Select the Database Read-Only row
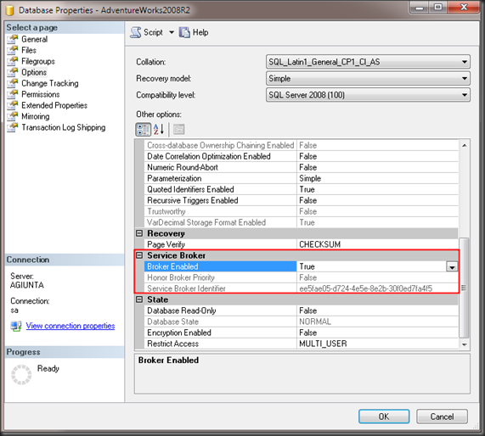The height and width of the screenshot is (436, 485). pyautogui.click(x=301, y=310)
